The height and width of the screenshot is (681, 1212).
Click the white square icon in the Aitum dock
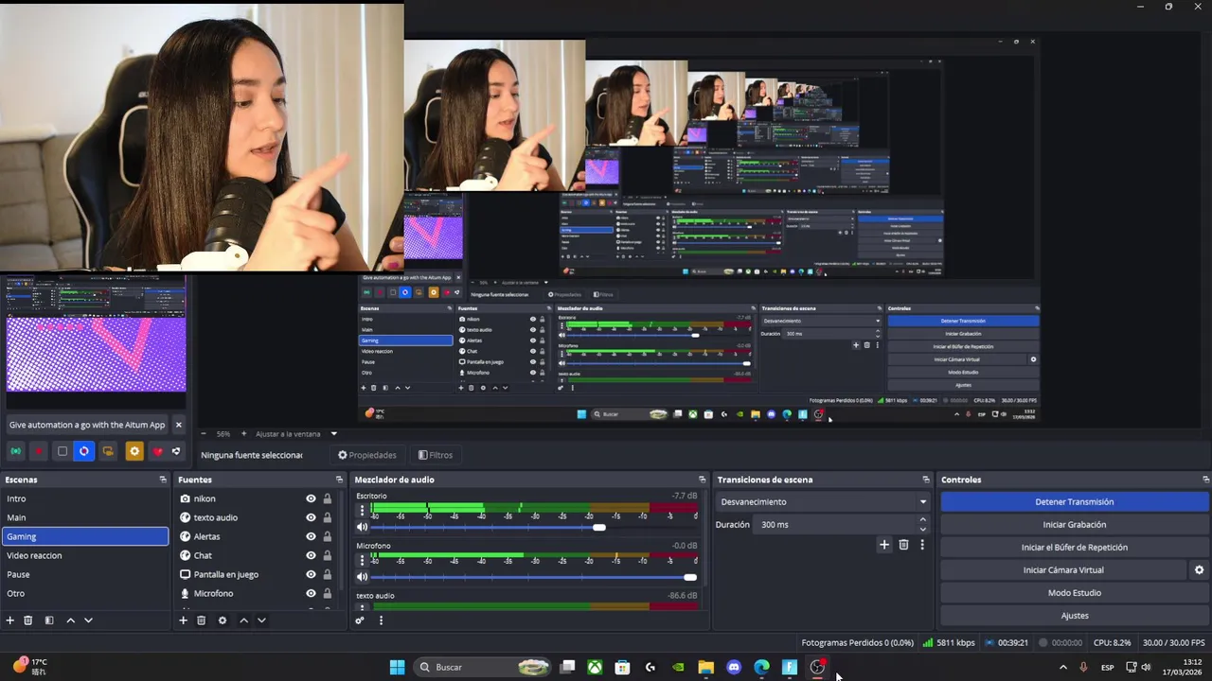coord(62,451)
